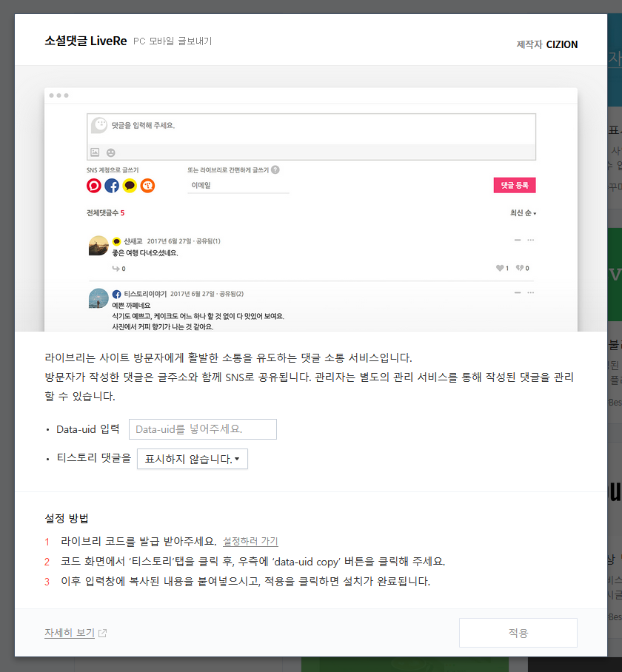The height and width of the screenshot is (672, 622).
Task: Click the PC 모바일 글보내기 subtitle
Action: 173,41
